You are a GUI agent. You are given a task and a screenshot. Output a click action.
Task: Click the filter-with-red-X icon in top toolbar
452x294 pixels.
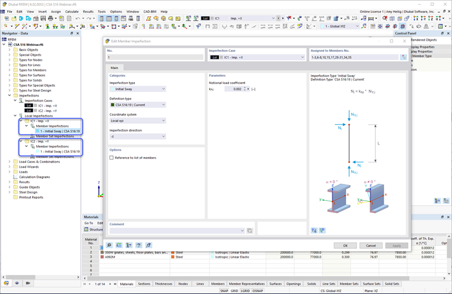point(289,18)
